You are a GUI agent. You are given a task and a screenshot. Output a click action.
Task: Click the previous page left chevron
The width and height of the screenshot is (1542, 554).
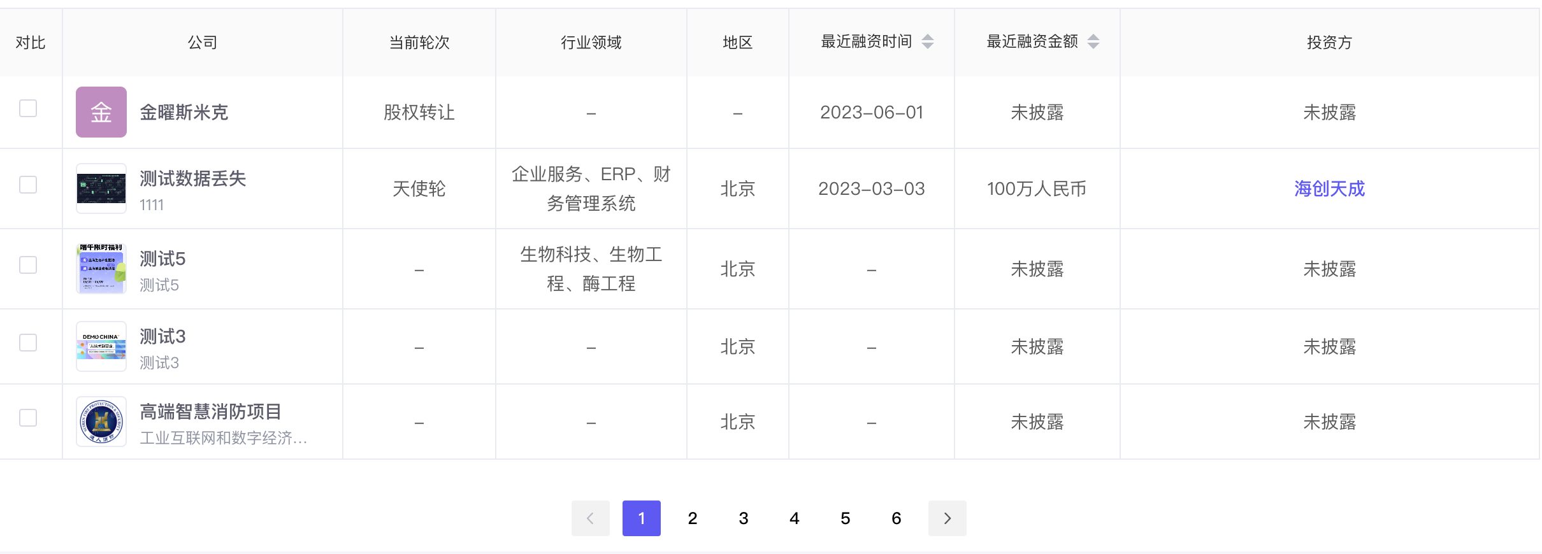590,518
